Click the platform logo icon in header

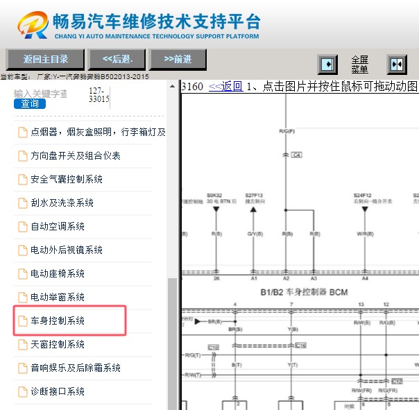(x=33, y=25)
